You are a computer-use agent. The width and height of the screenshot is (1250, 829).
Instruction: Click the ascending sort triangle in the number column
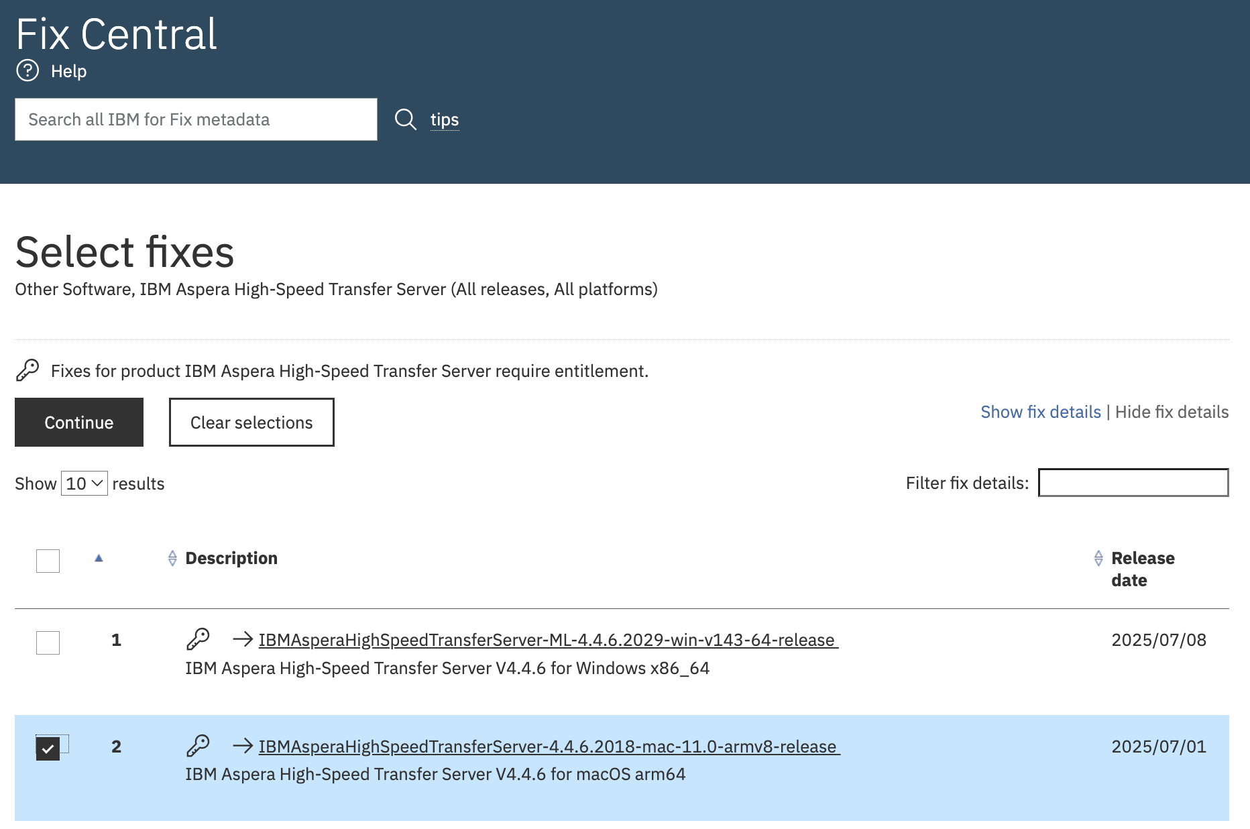(x=99, y=558)
